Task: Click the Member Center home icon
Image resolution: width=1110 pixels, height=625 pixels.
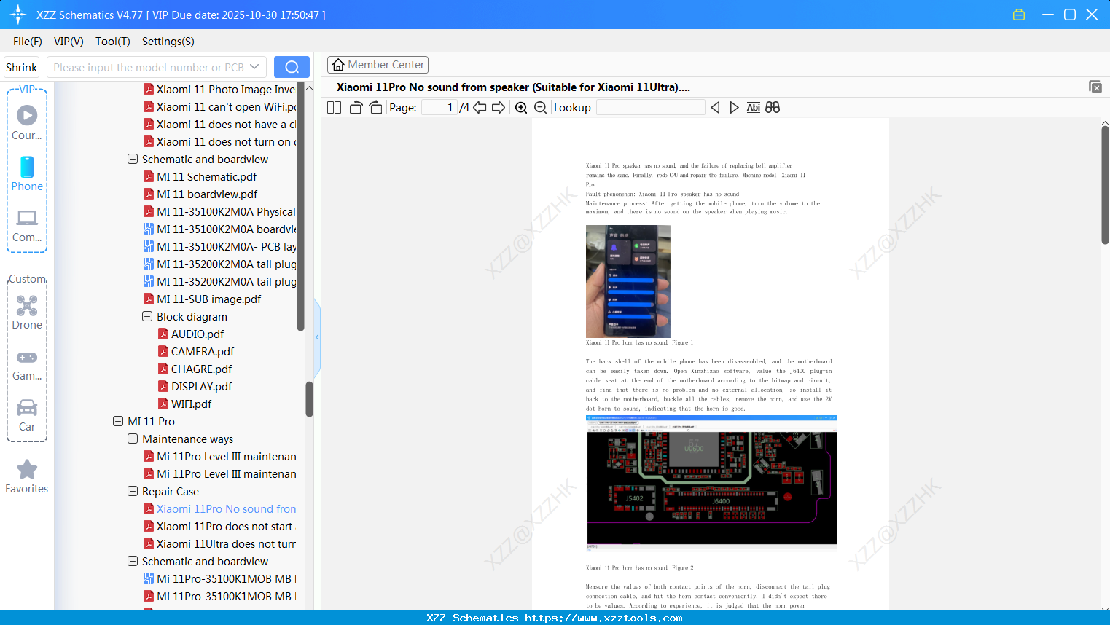Action: coord(338,65)
